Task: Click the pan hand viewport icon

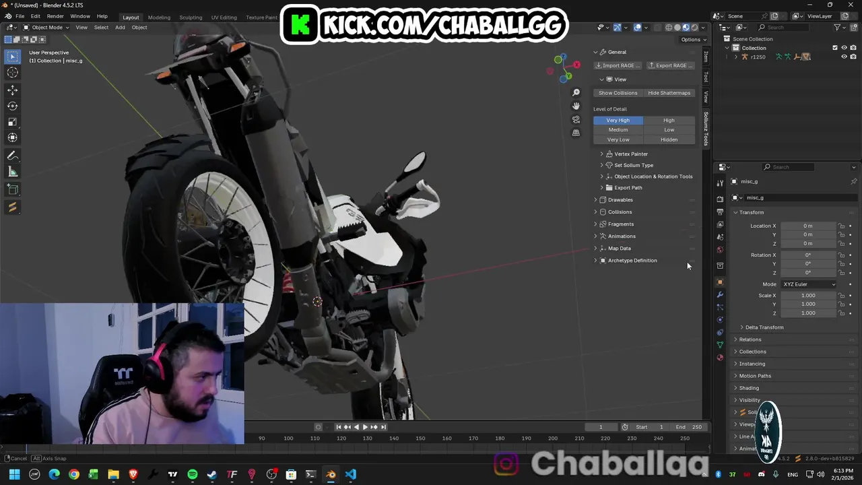Action: 576,106
